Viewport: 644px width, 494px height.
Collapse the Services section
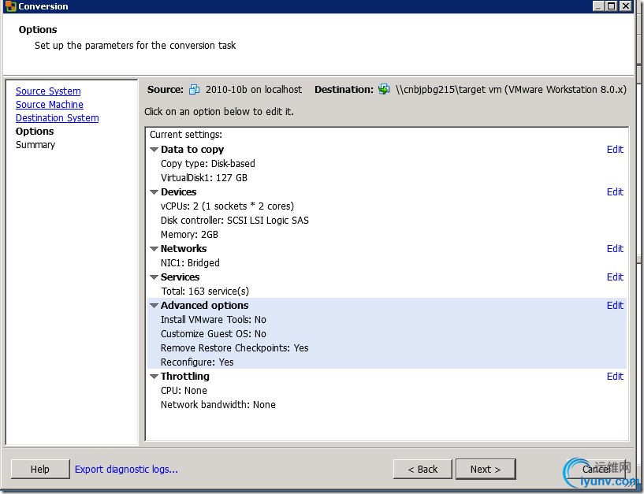154,277
